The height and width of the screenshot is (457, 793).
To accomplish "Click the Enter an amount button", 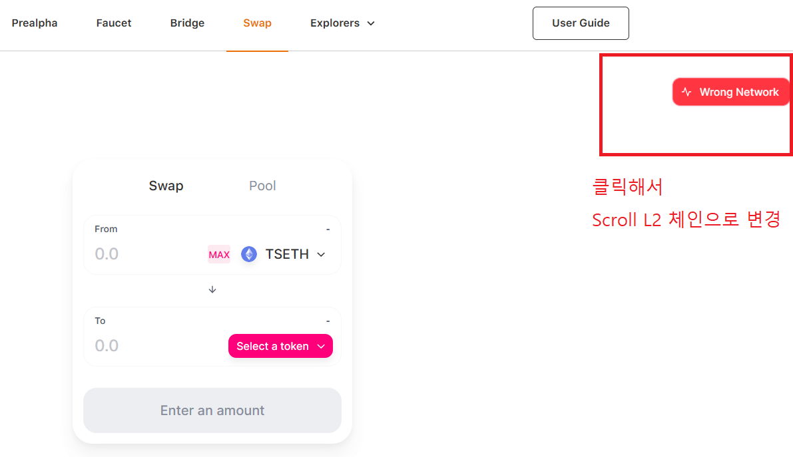I will (x=212, y=410).
